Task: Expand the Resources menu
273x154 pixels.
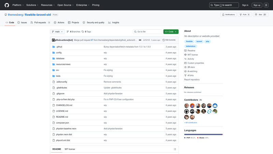Action: pos(48,5)
